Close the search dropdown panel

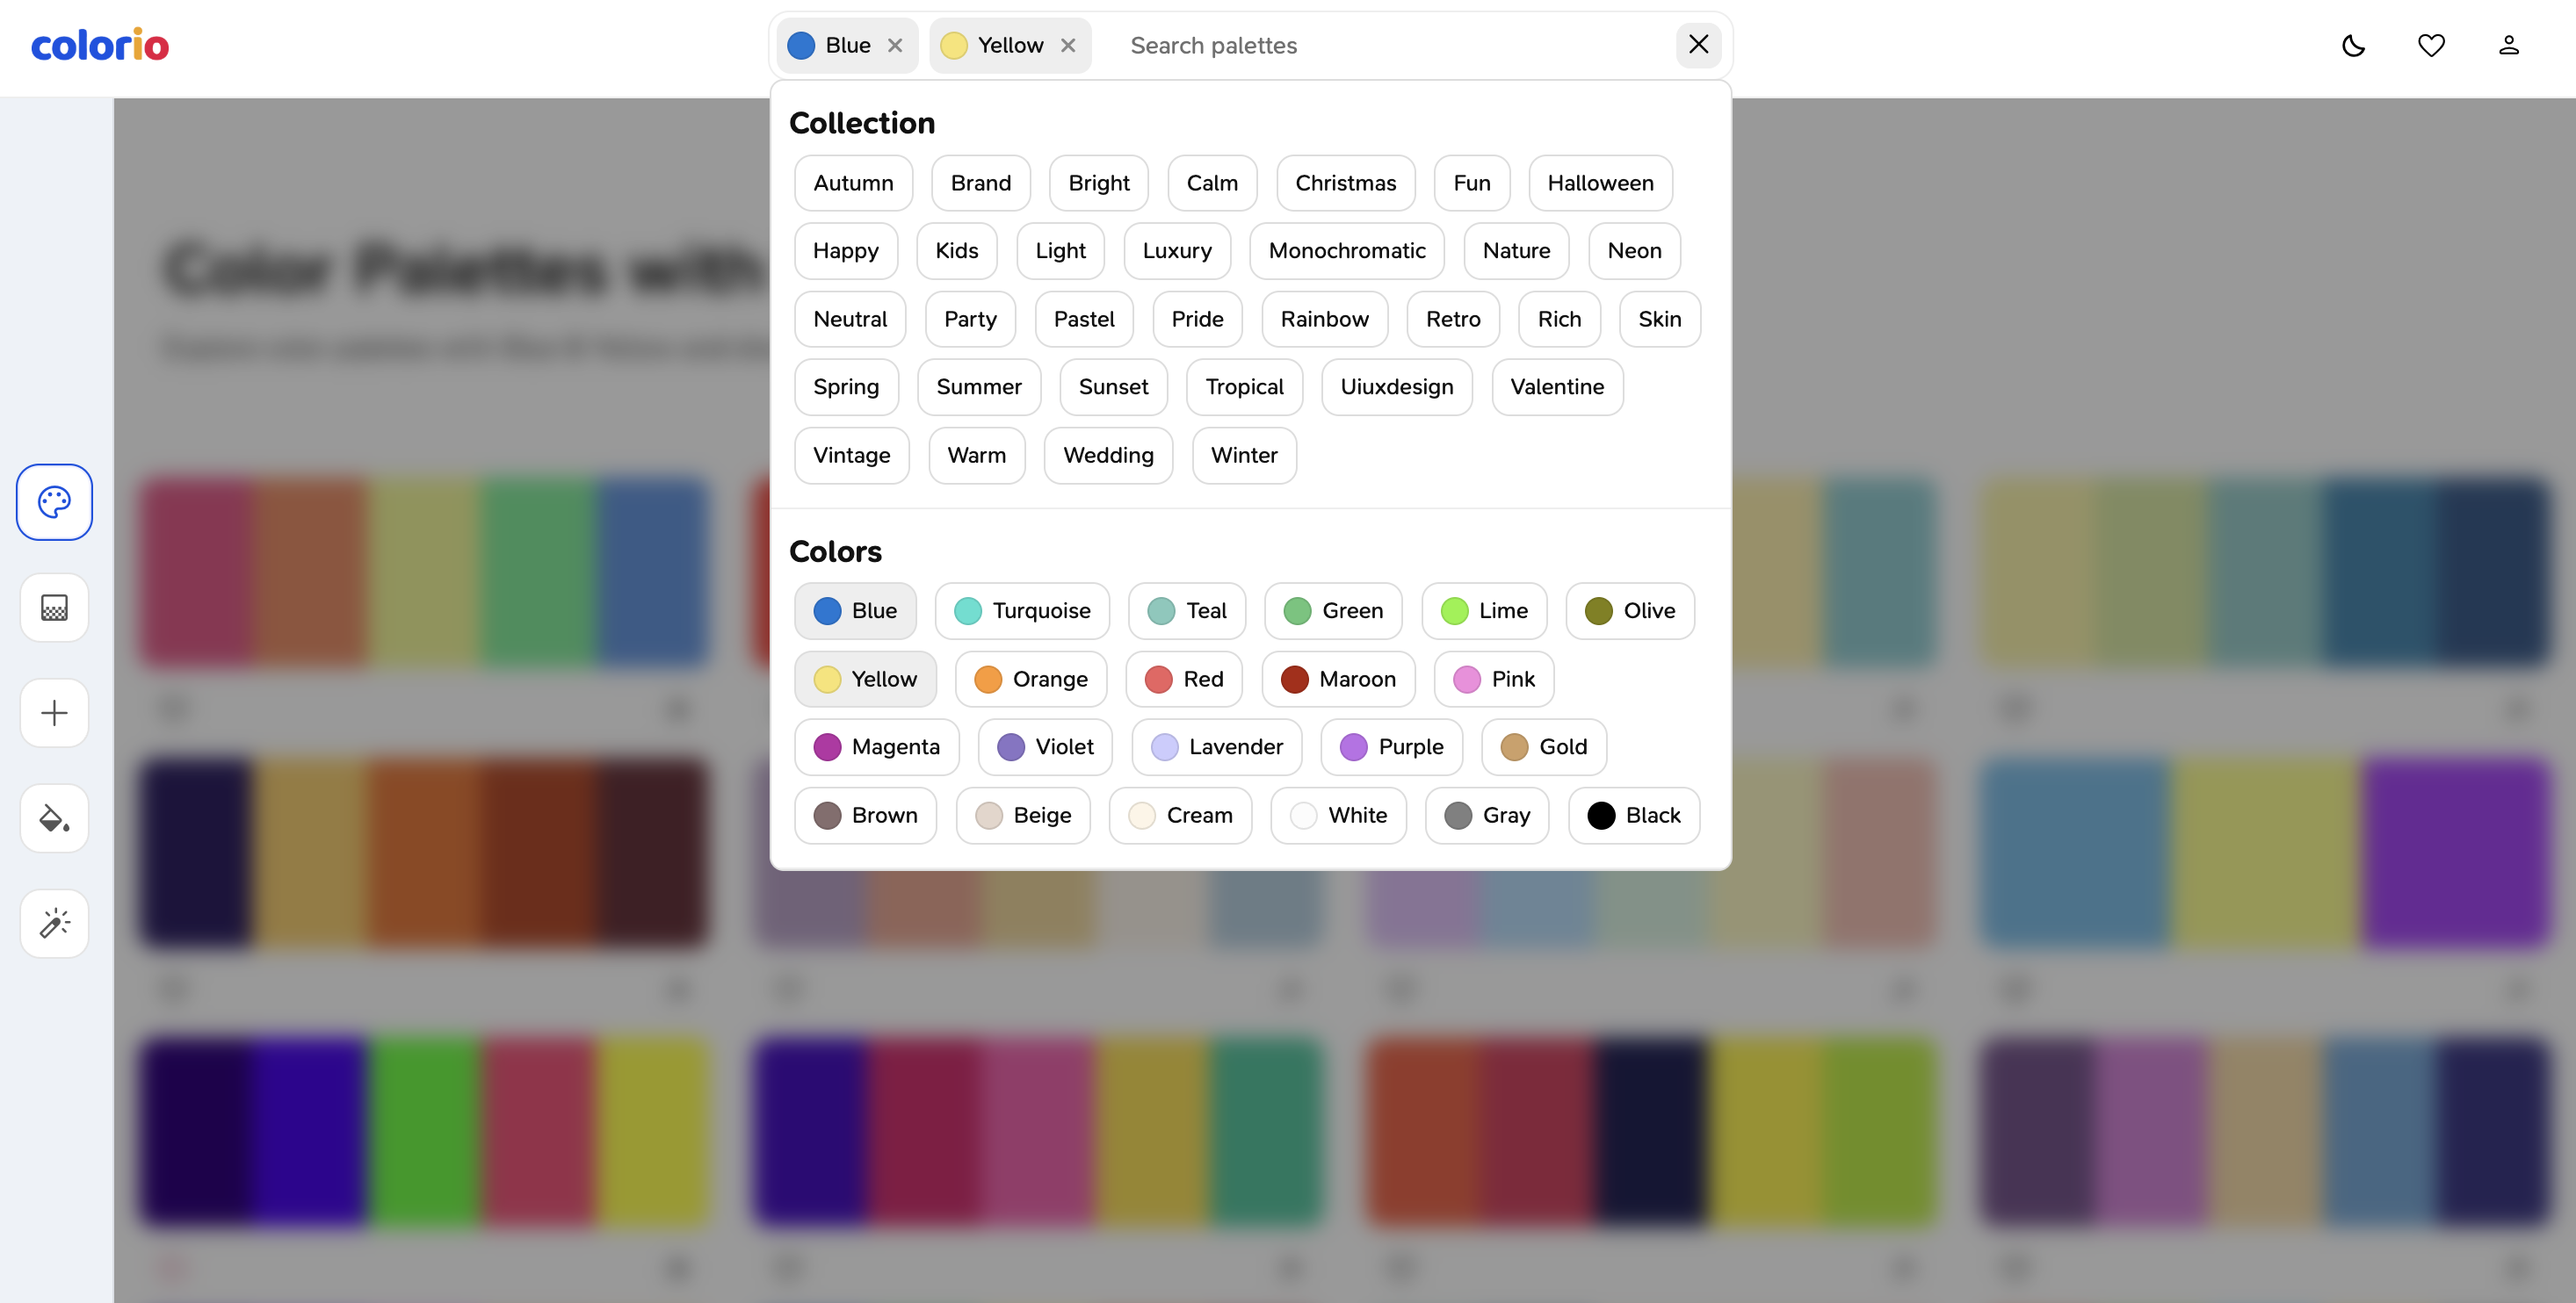click(1698, 45)
